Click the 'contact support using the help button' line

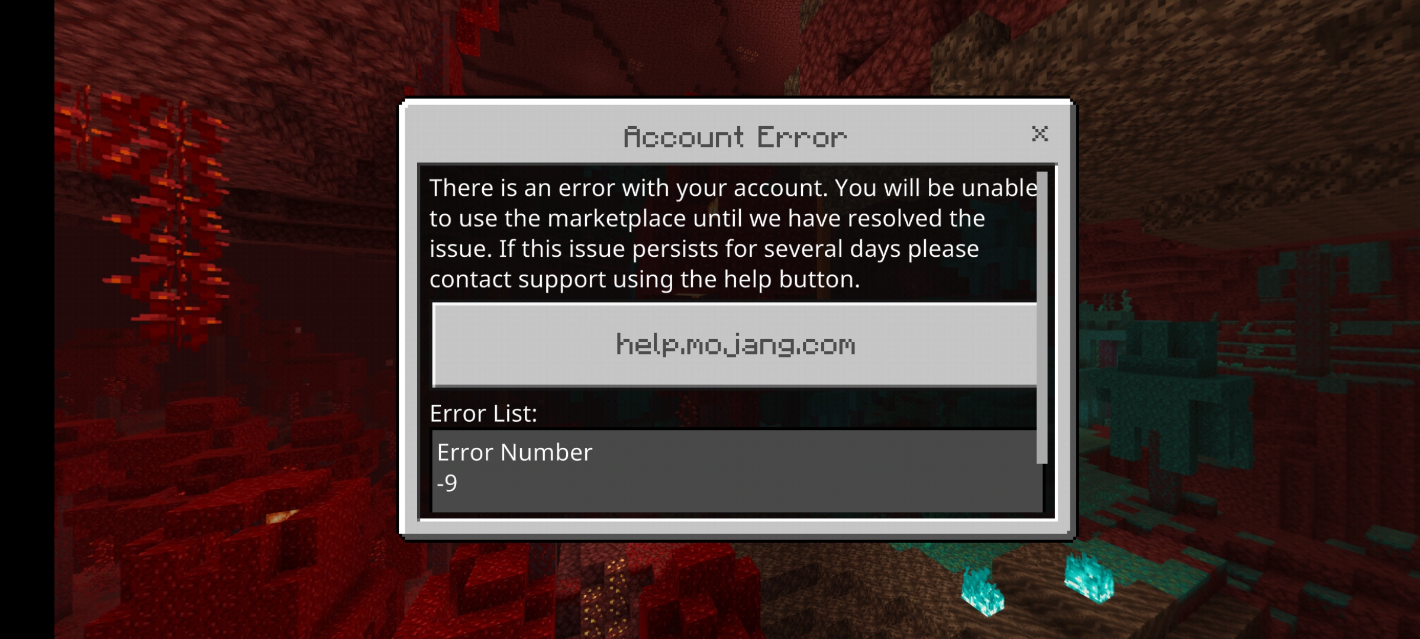coord(644,279)
